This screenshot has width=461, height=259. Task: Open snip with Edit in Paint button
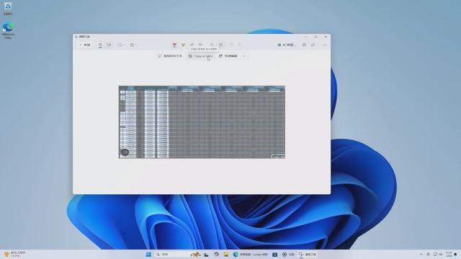tap(287, 45)
